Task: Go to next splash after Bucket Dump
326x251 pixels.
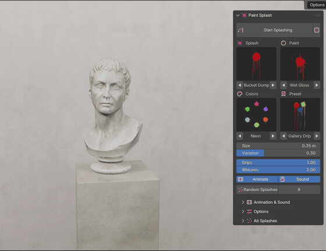Action: [x=273, y=85]
